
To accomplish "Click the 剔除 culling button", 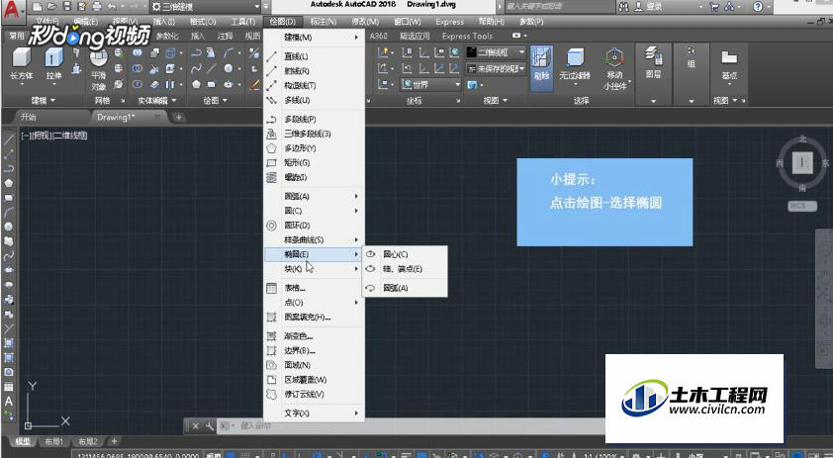I will (541, 68).
